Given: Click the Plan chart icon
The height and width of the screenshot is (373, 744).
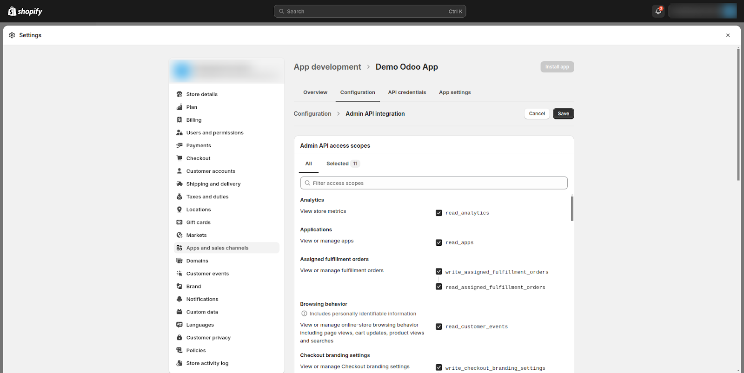Looking at the screenshot, I should tap(179, 107).
